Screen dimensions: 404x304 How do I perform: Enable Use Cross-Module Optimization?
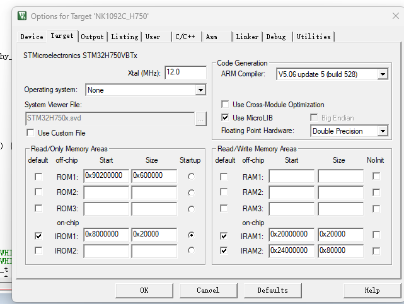click(x=225, y=105)
